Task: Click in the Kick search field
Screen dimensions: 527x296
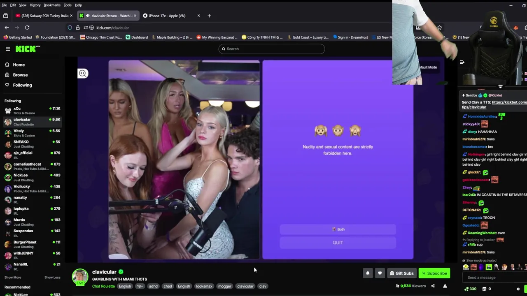Action: (272, 49)
